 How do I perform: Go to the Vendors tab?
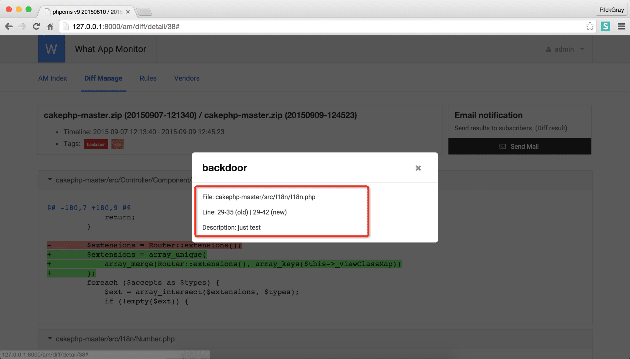point(187,78)
